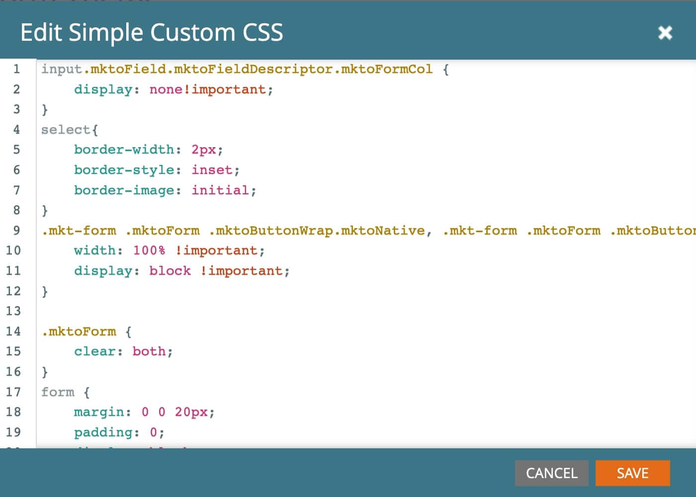This screenshot has width=696, height=497.
Task: Click the 'padding: 0' declaration
Action: (119, 432)
